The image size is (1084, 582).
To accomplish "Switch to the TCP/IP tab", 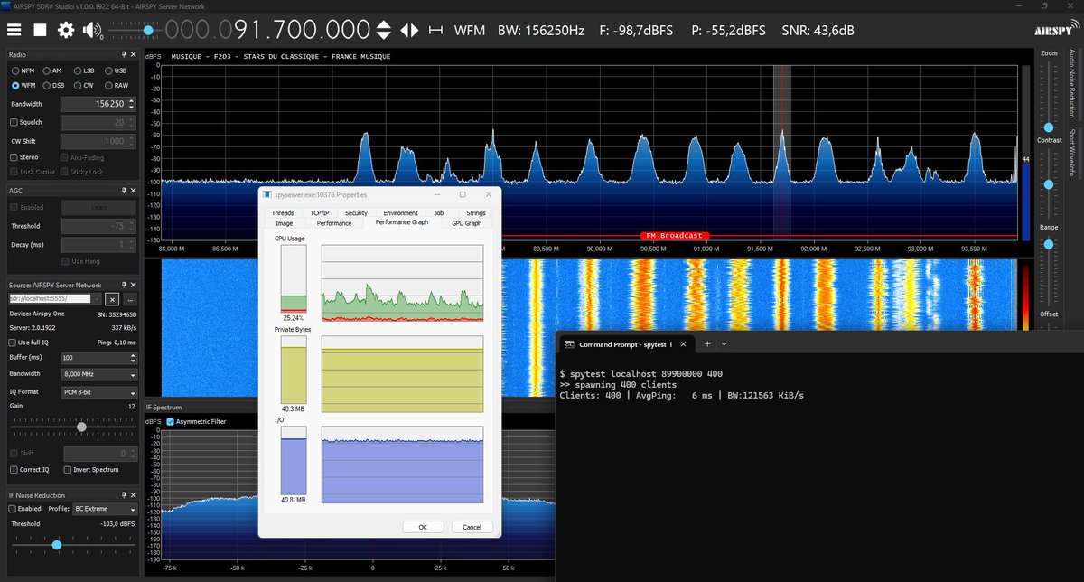I will [320, 213].
